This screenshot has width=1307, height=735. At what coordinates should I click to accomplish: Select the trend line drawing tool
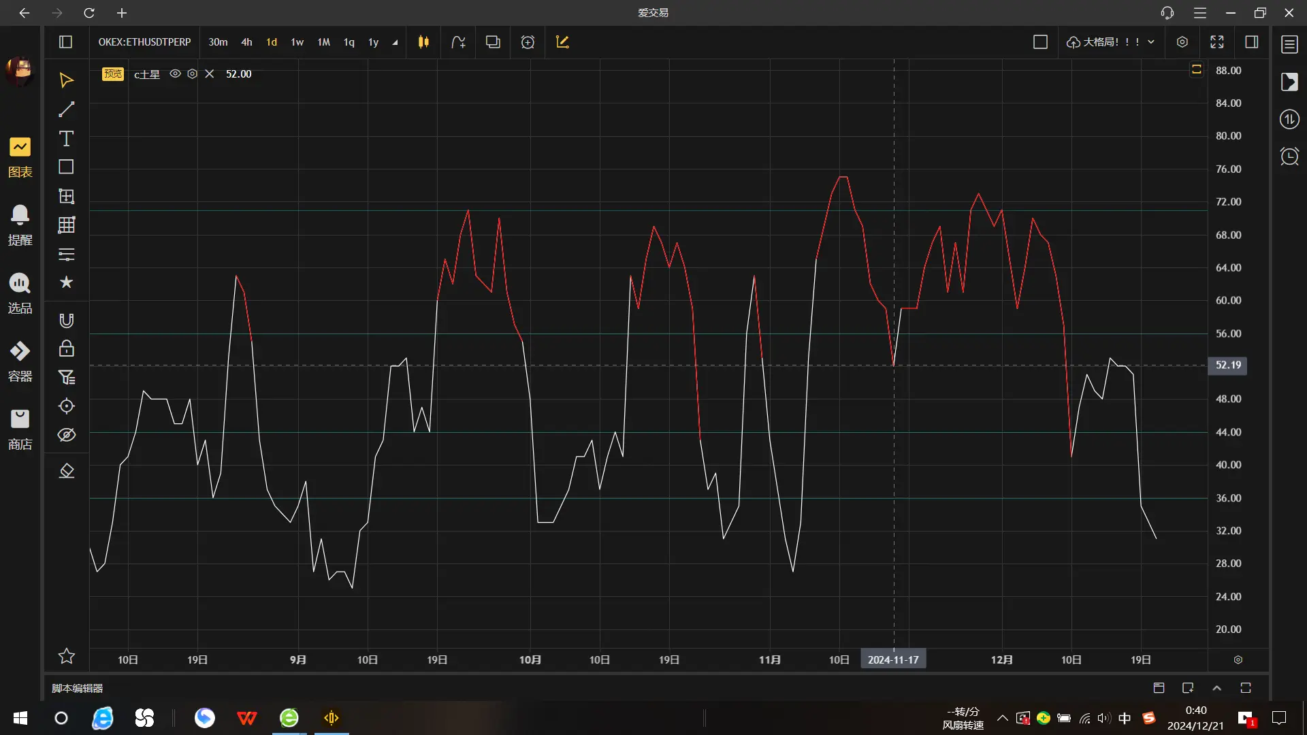(66, 110)
